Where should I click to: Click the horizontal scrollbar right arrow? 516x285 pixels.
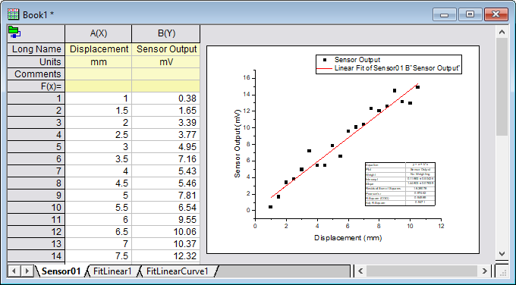pyautogui.click(x=484, y=271)
